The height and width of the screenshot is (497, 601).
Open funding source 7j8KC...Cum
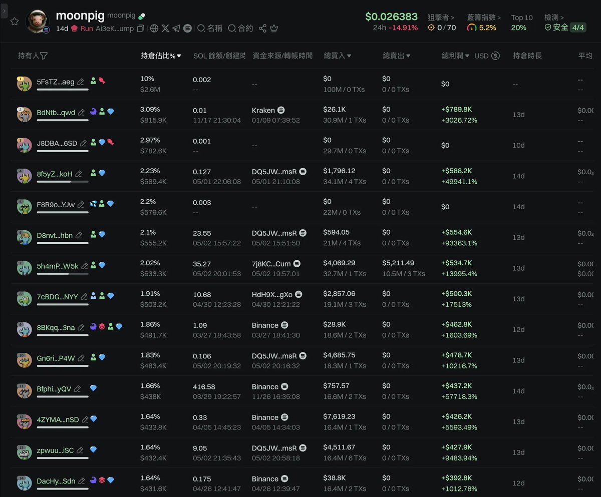[271, 263]
